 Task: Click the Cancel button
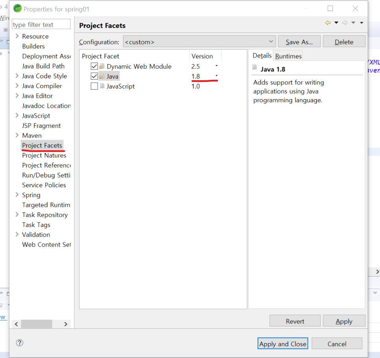point(337,343)
